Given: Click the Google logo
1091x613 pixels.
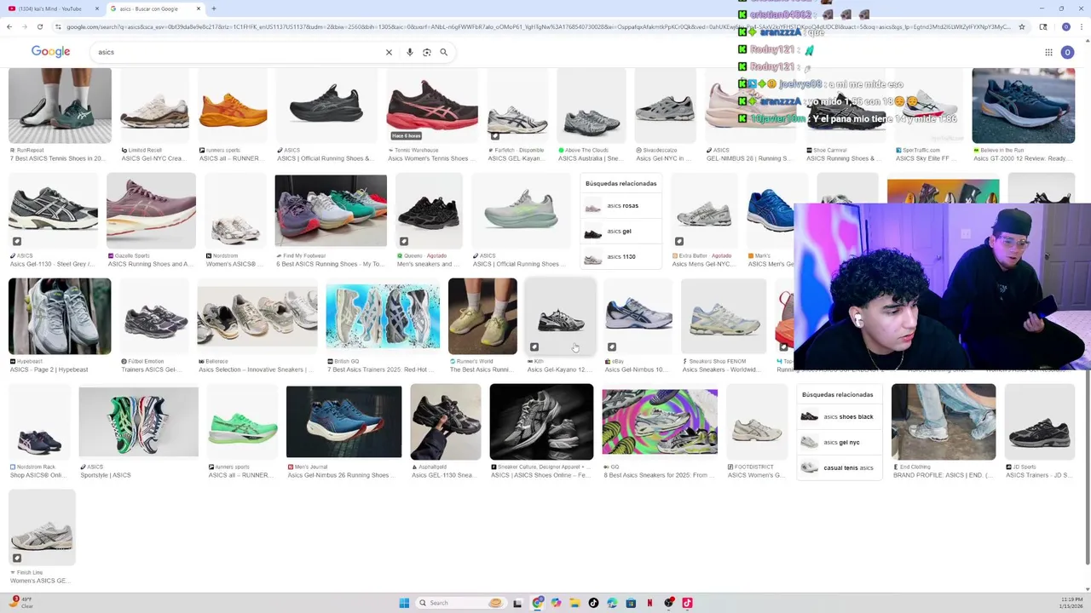Looking at the screenshot, I should pos(50,52).
